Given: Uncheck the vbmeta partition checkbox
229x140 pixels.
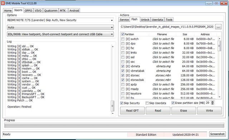Looking at the screenshot, I should pyautogui.click(x=123, y=66).
